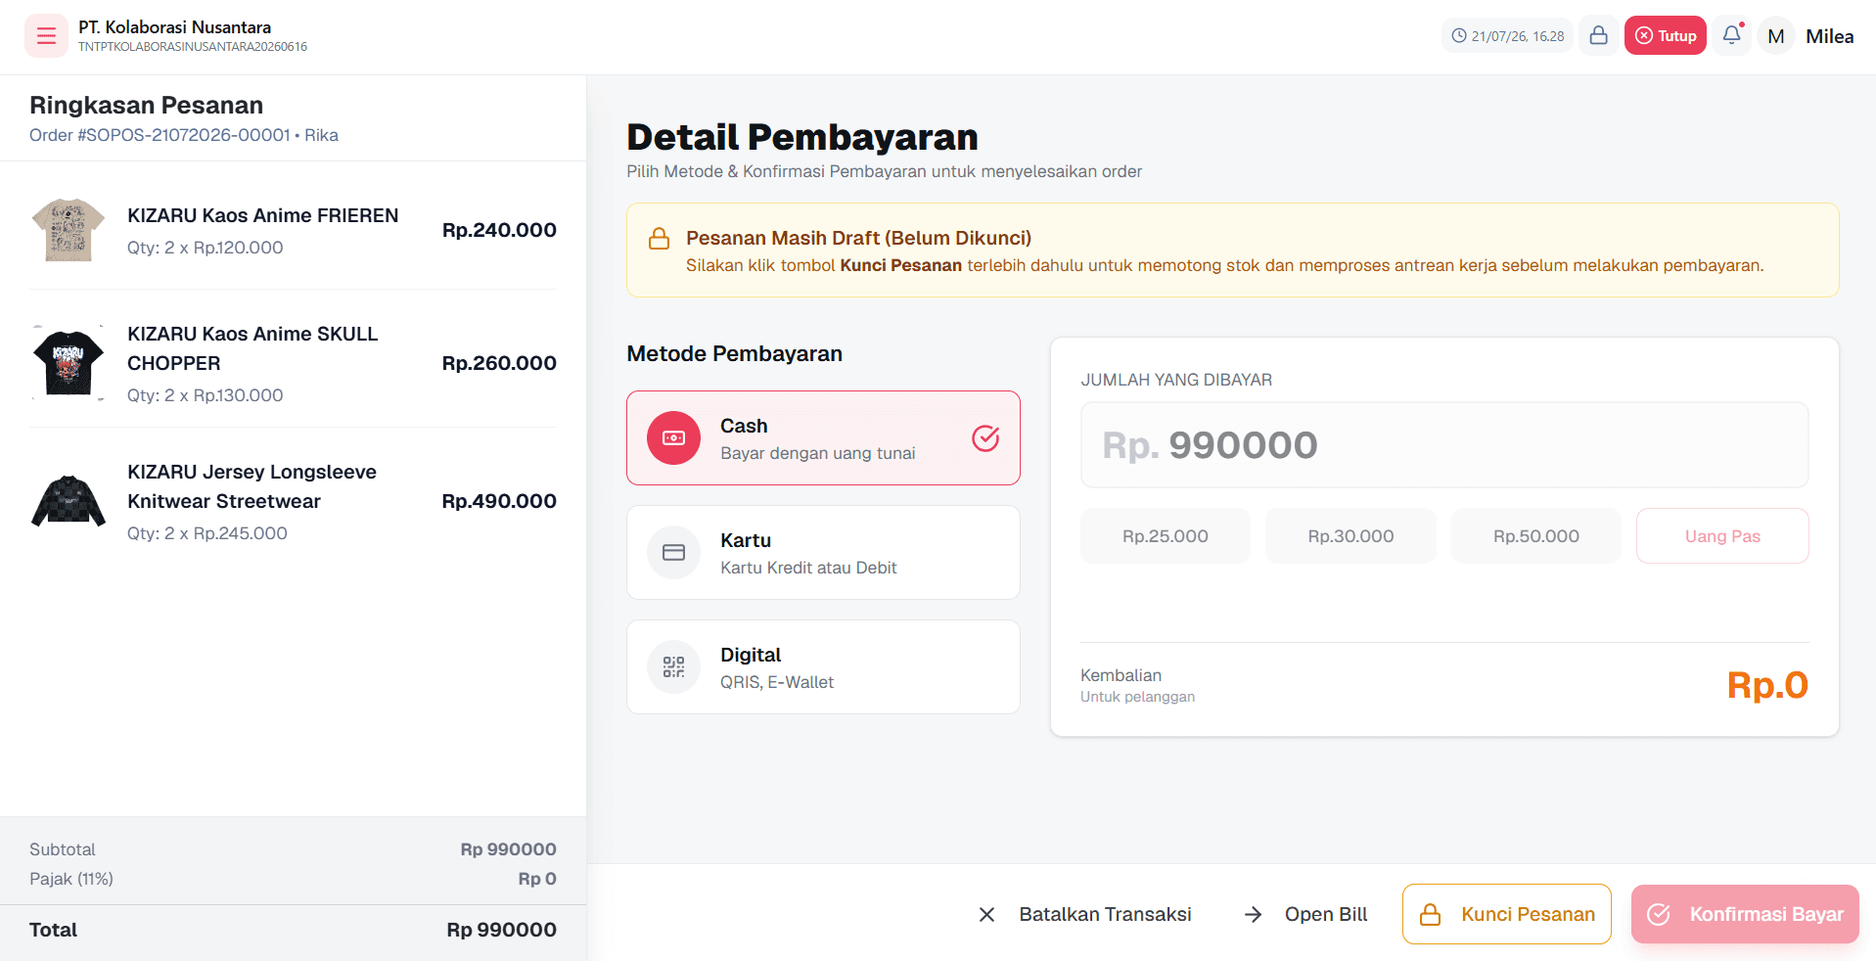Image resolution: width=1876 pixels, height=961 pixels.
Task: Click Batalkan Transaksi to cancel
Action: click(x=1084, y=914)
